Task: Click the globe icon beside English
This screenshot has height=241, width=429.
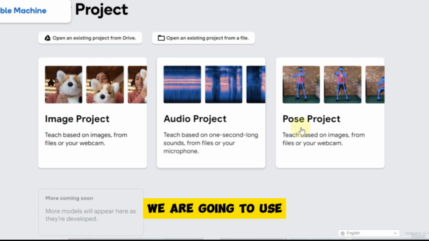Action: (343, 233)
